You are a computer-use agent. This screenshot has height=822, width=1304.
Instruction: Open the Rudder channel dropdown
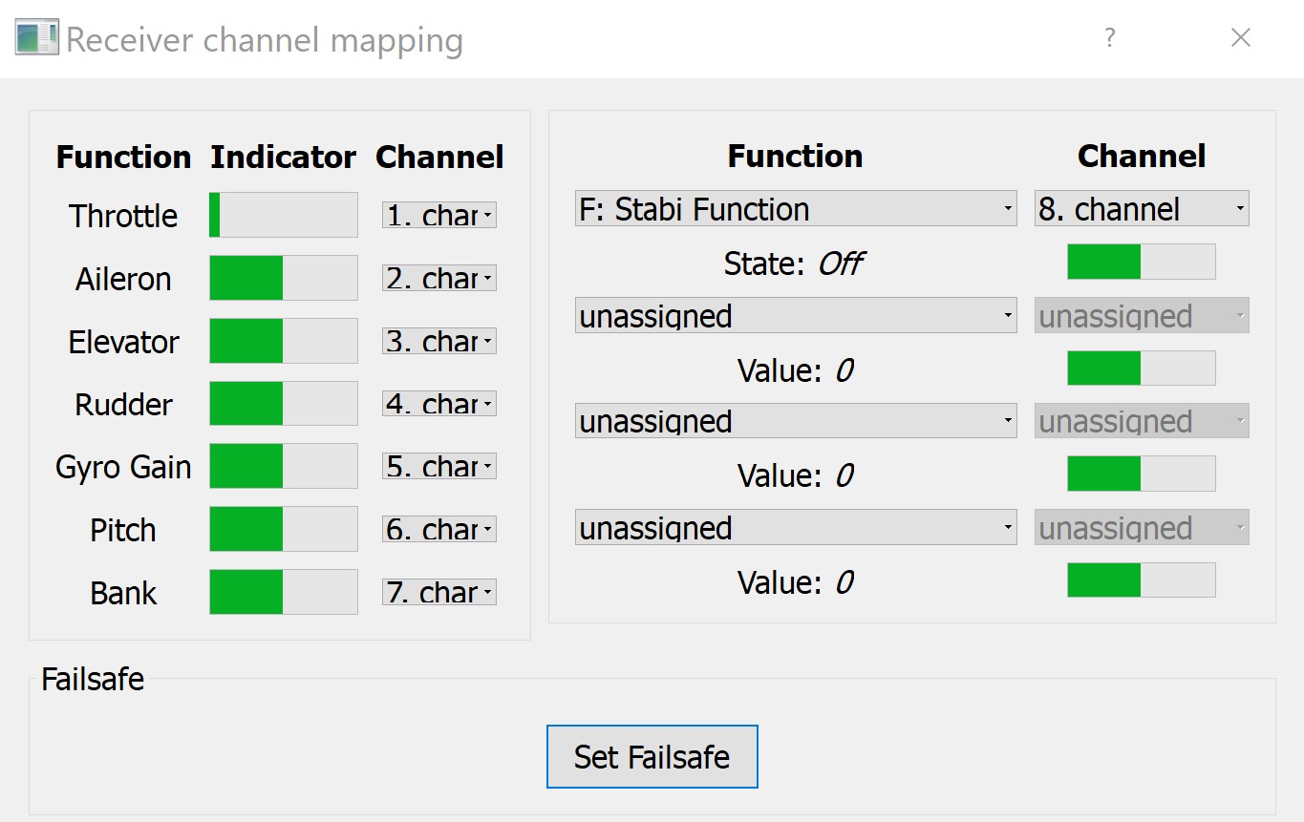(439, 404)
